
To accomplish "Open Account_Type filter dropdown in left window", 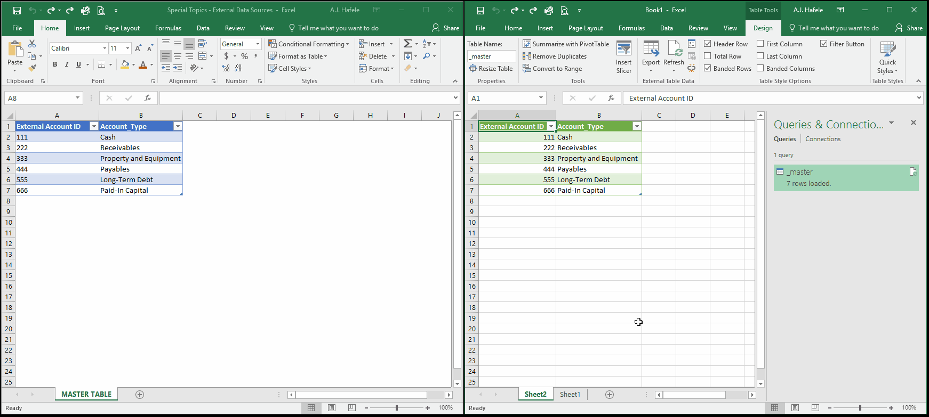I will tap(178, 126).
